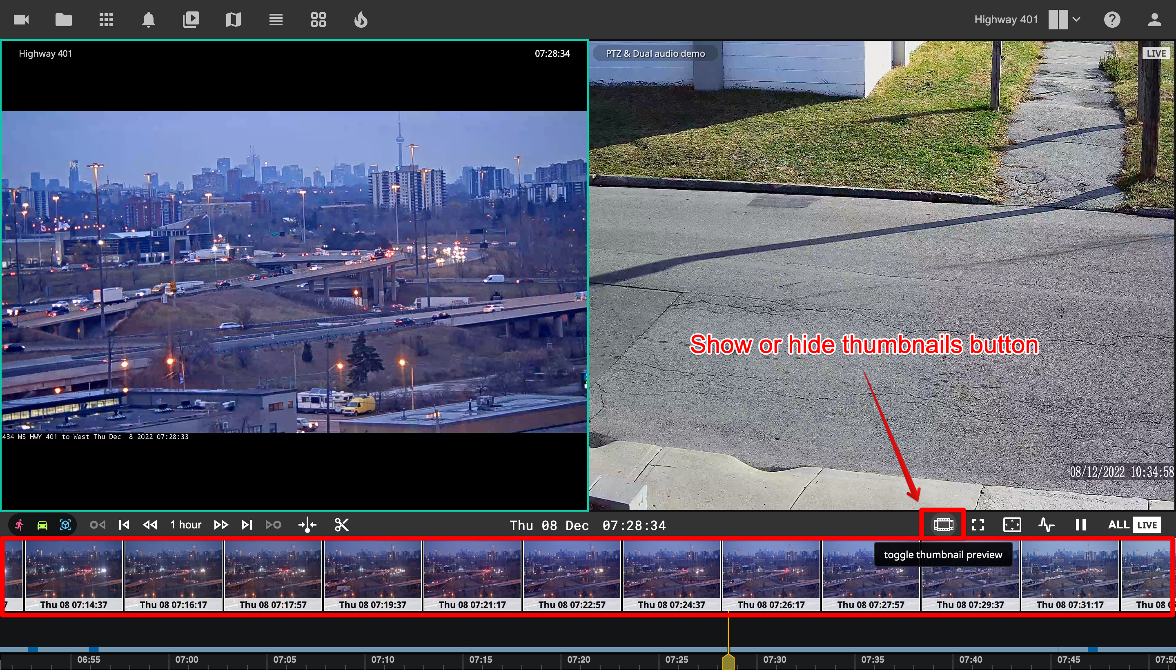Open the grid apps icon
The height and width of the screenshot is (670, 1176).
[106, 20]
